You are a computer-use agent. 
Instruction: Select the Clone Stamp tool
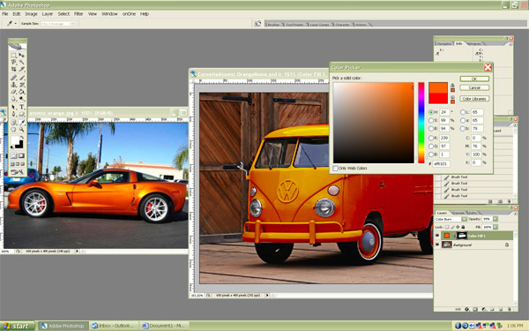click(13, 85)
